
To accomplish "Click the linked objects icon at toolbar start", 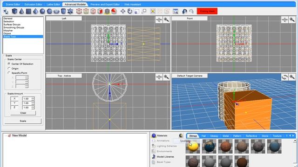I will (x=6, y=11).
